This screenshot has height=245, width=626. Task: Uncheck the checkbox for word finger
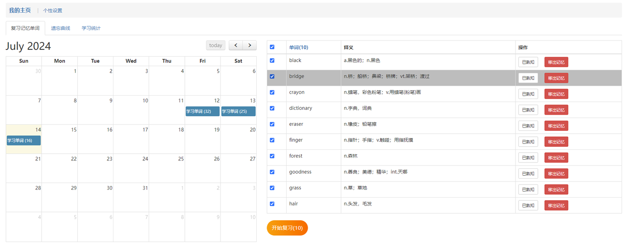272,140
